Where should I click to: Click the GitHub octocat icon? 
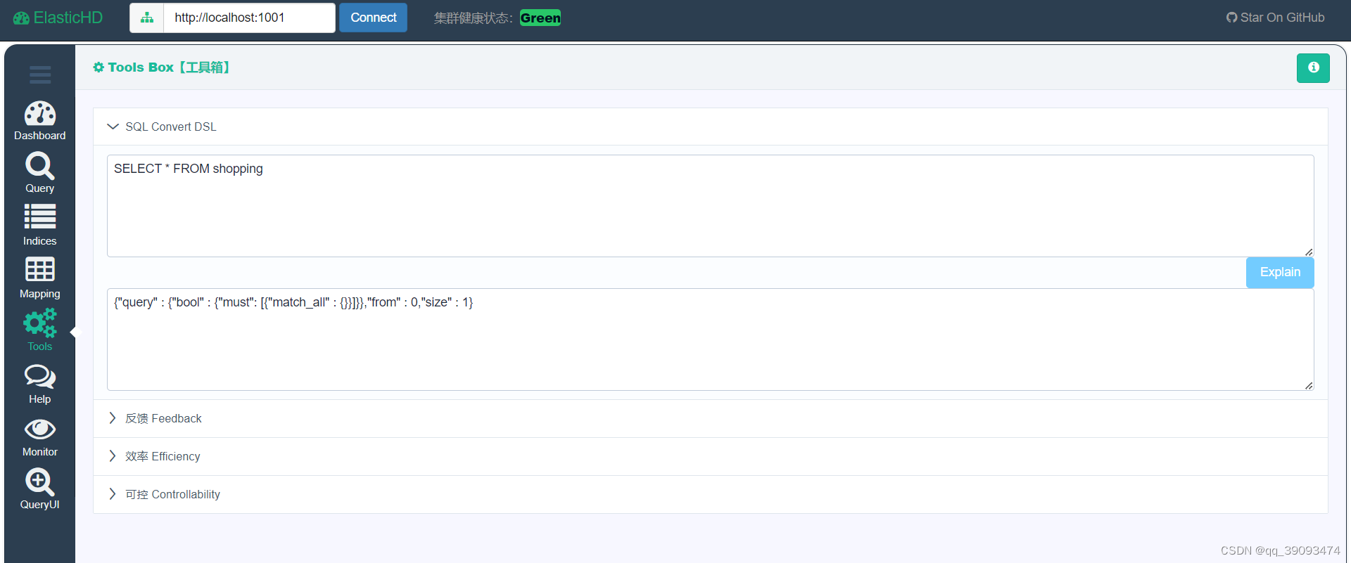point(1231,18)
